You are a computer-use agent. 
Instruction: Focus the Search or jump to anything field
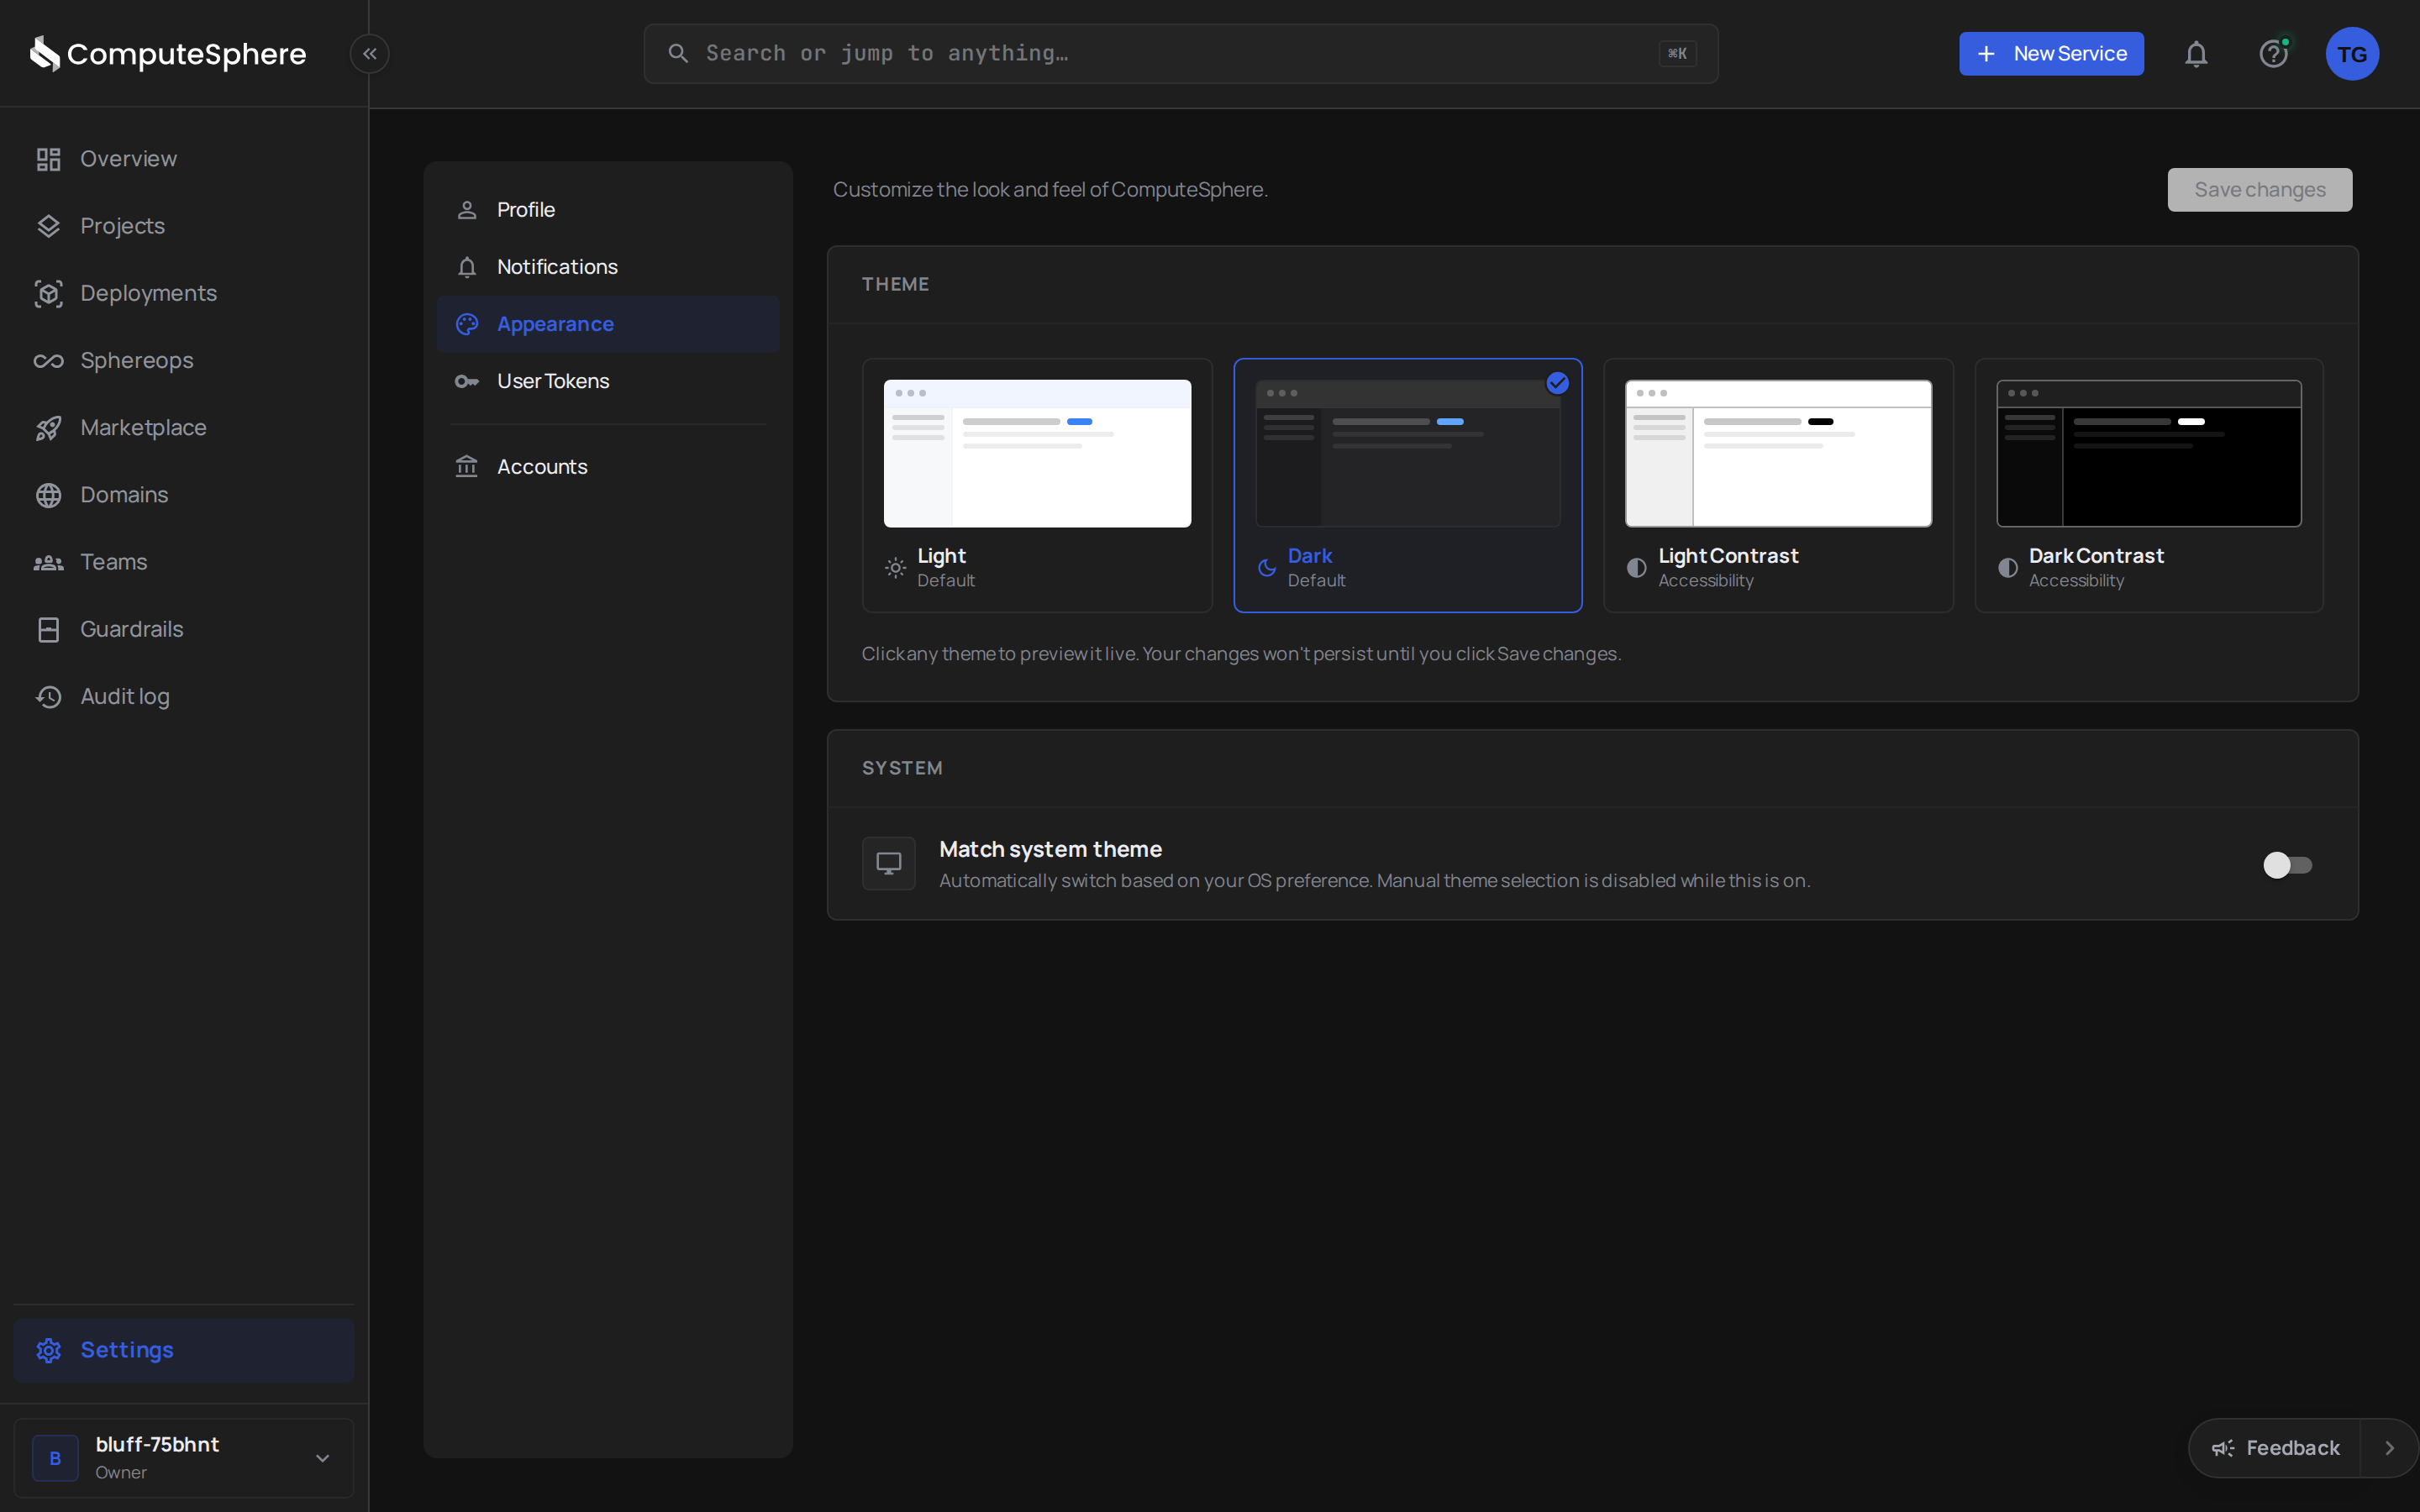click(1180, 54)
